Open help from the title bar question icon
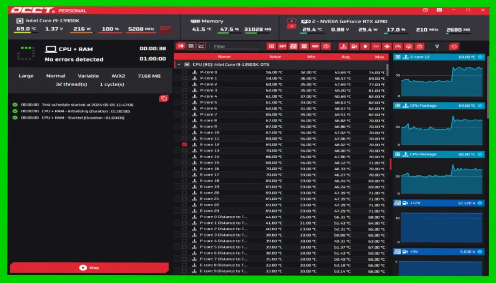The image size is (496, 283). point(425,10)
